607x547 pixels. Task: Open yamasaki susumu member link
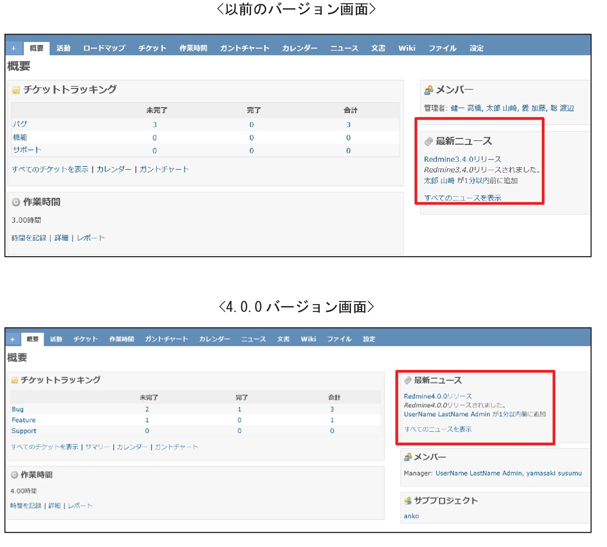tap(554, 474)
